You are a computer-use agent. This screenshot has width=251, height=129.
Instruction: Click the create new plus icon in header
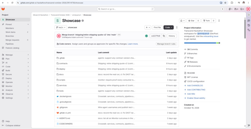pyautogui.click(x=223, y=9)
